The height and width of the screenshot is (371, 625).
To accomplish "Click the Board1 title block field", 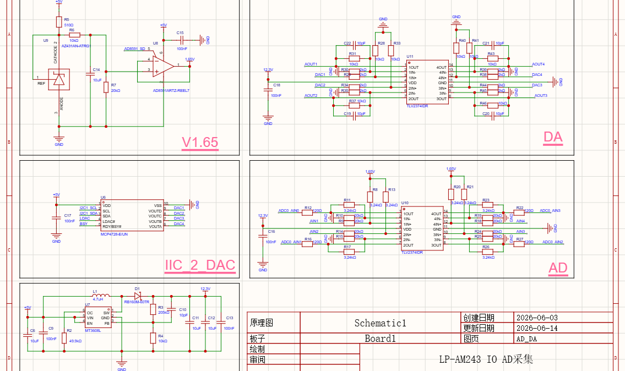I will click(x=381, y=339).
